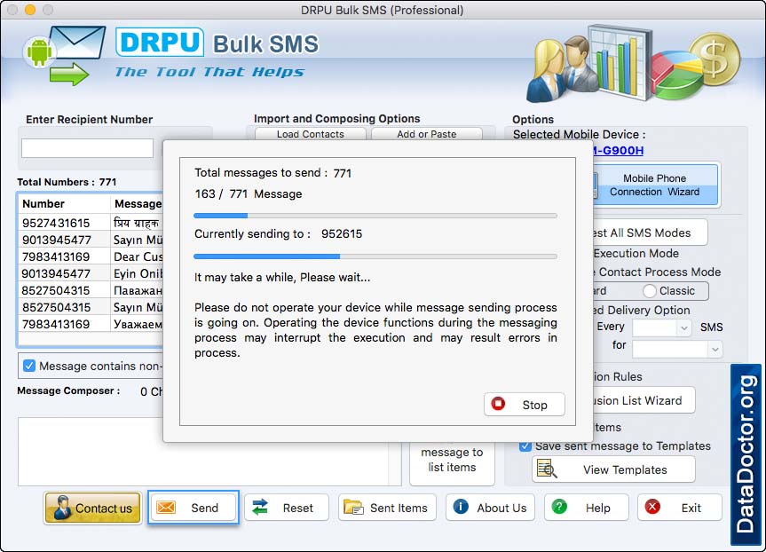Click the currently sending progress bar
Screen dimensions: 766x552
[x=375, y=256]
